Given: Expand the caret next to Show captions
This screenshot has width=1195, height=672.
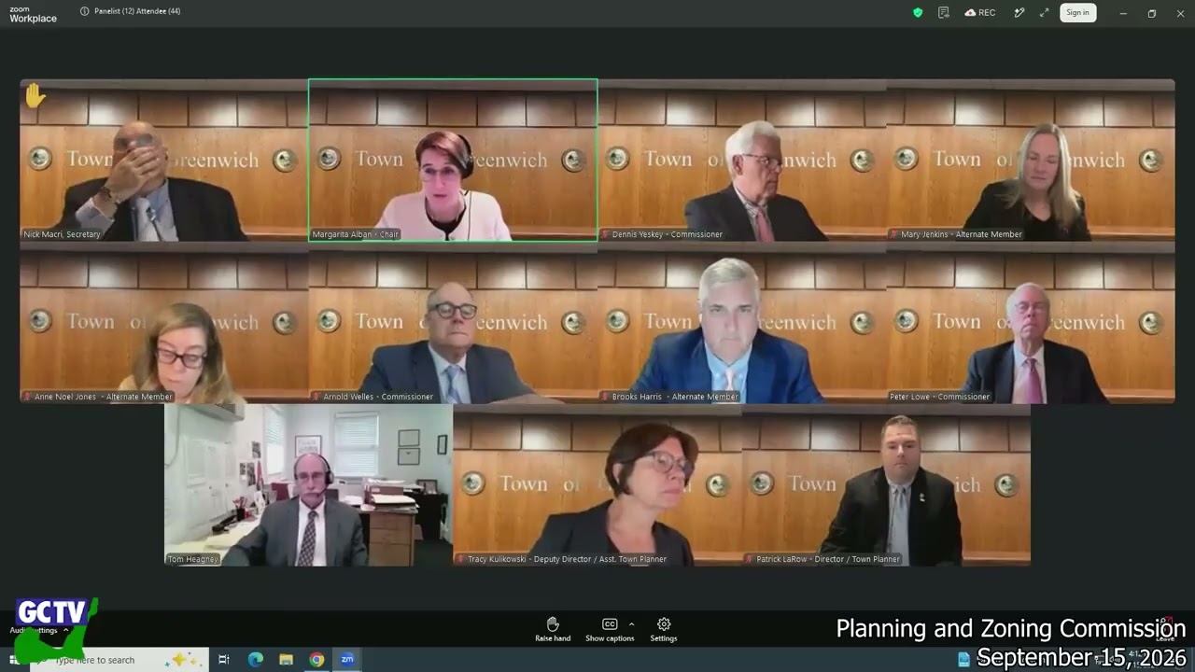Looking at the screenshot, I should point(632,623).
